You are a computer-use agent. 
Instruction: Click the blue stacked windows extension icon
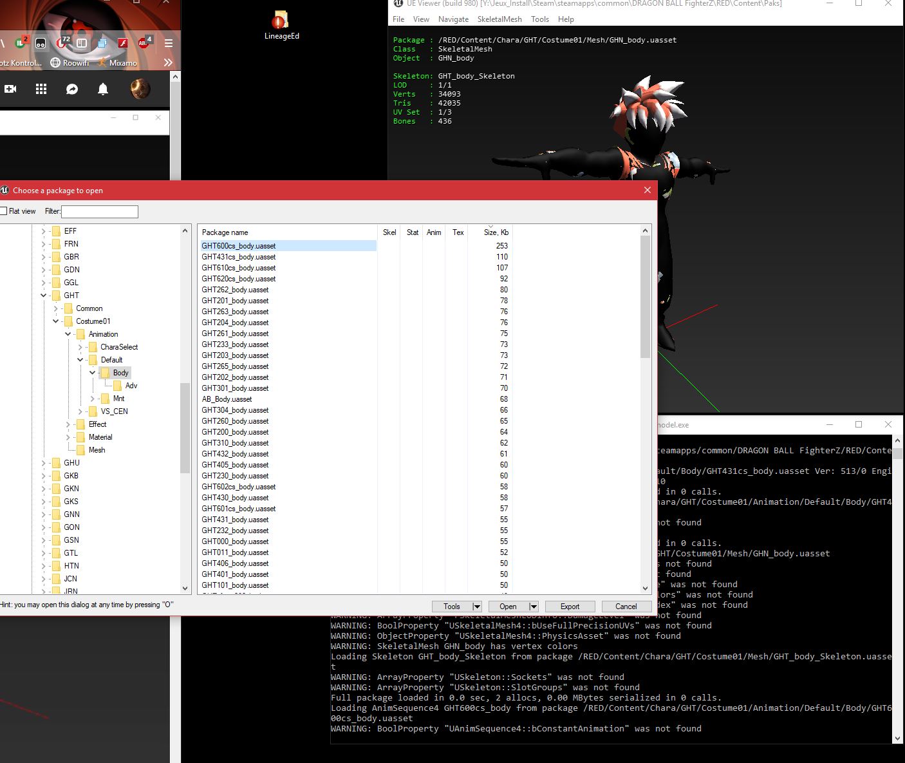click(102, 43)
